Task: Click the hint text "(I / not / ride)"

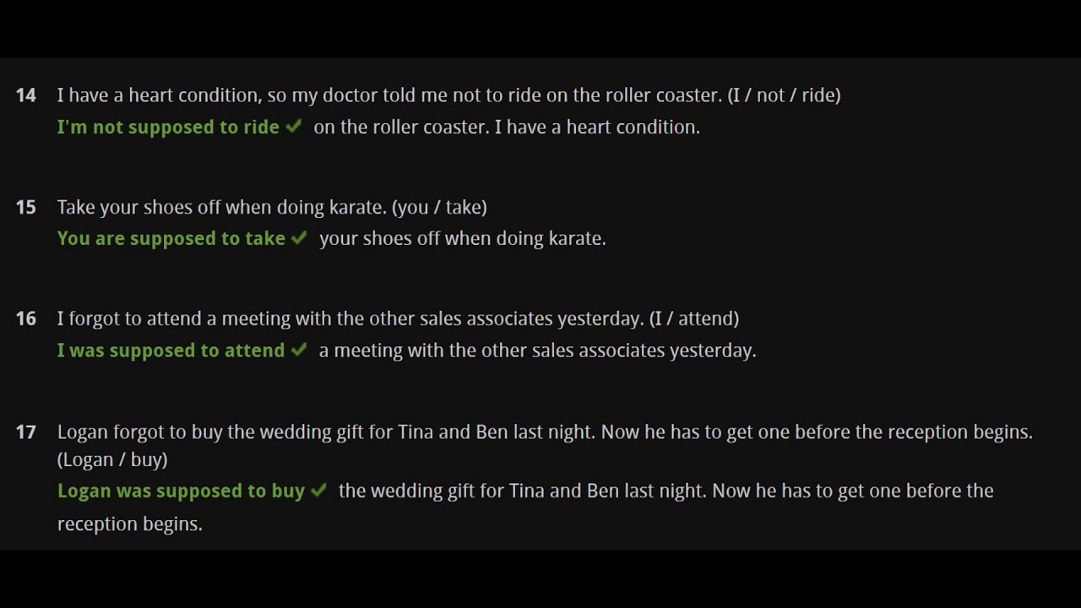Action: click(784, 95)
